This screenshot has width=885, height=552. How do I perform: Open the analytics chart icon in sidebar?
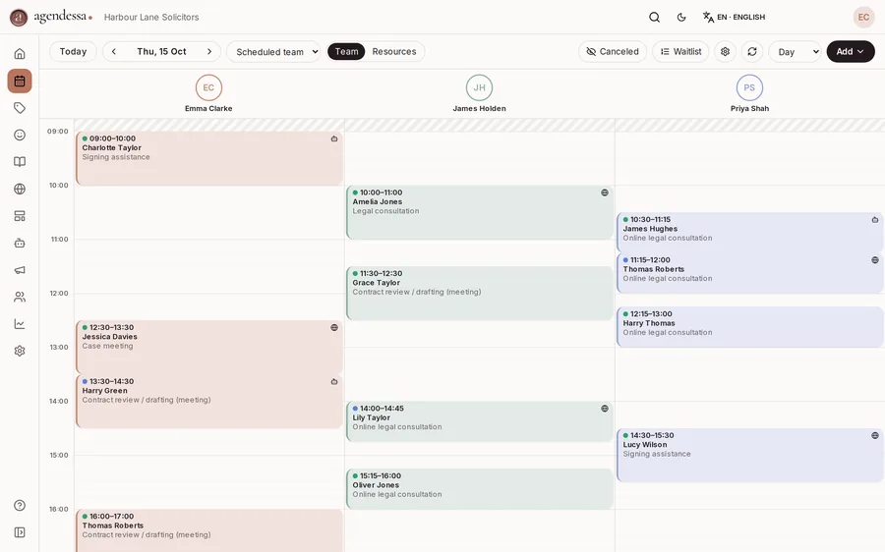point(20,324)
